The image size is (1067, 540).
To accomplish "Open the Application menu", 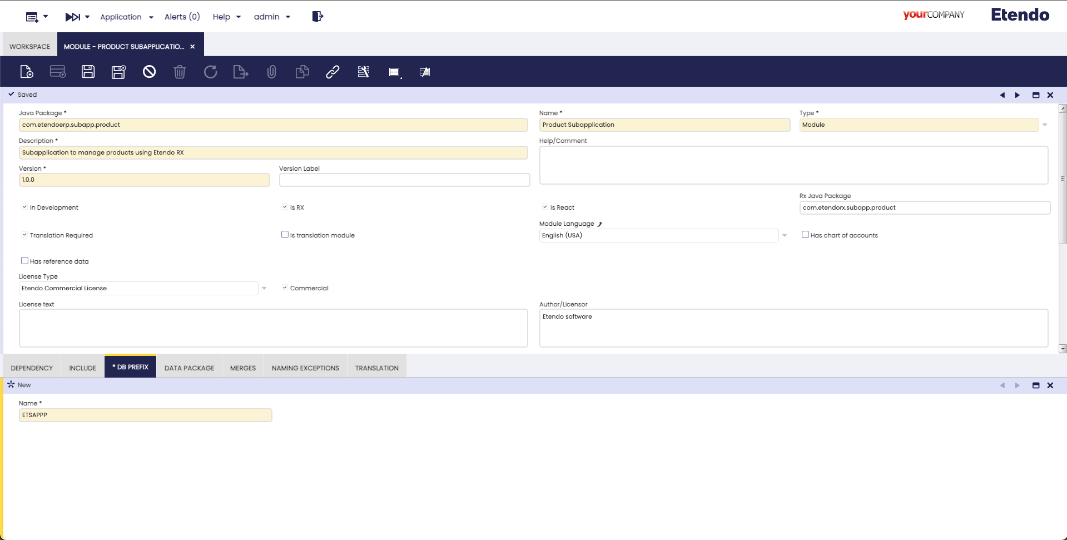I will 126,17.
